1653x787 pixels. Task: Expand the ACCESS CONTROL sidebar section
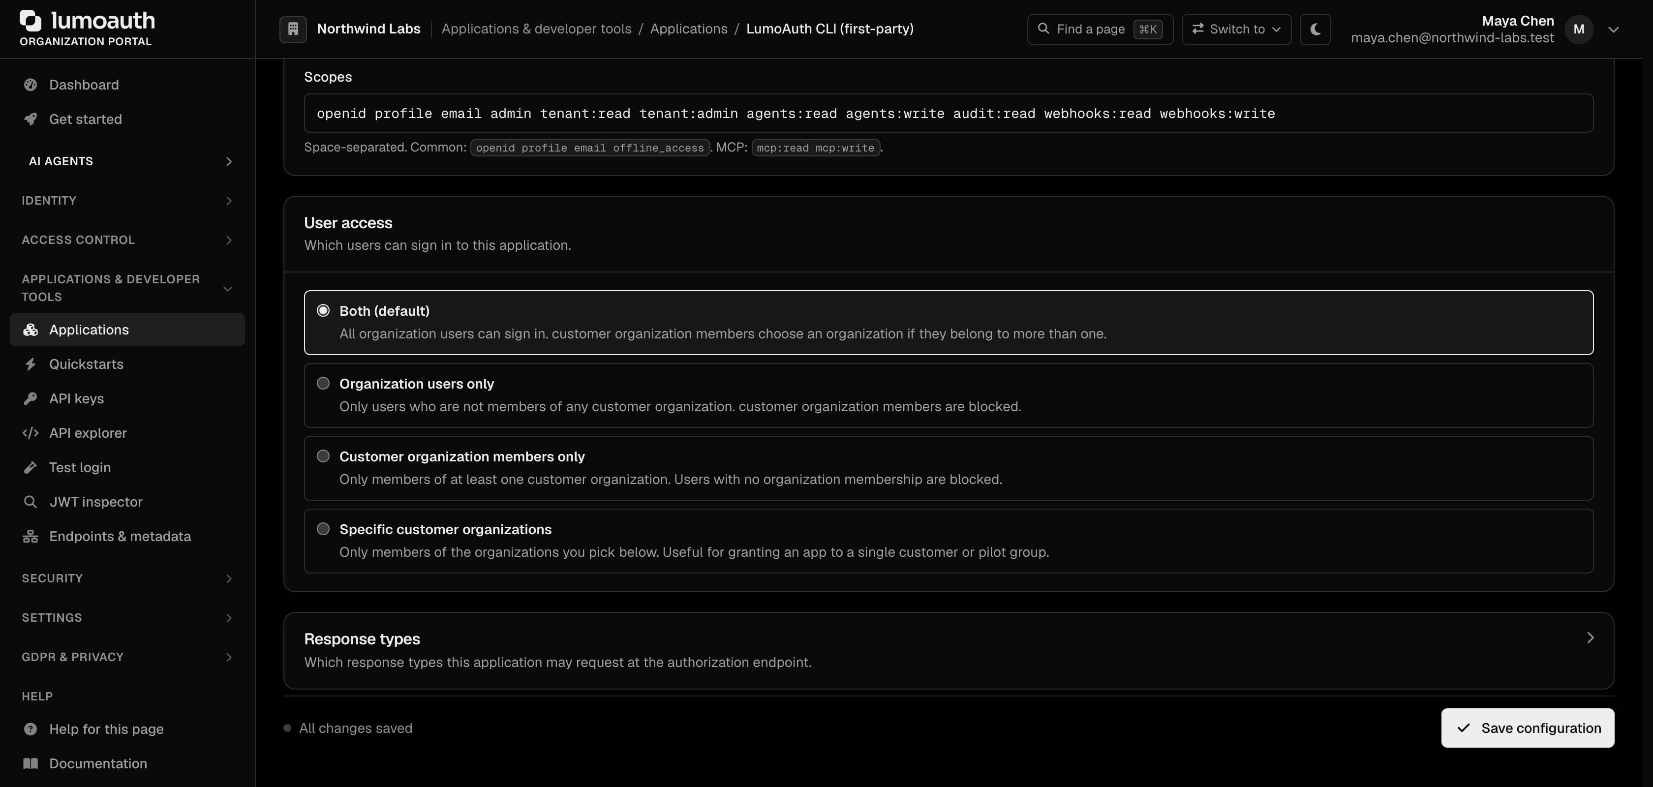(x=127, y=240)
